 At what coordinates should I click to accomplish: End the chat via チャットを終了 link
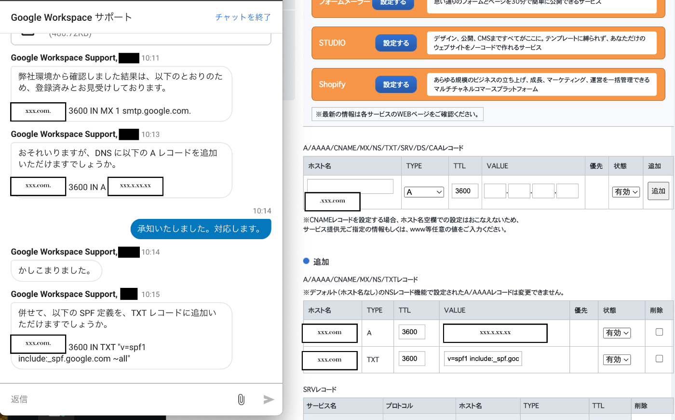[243, 17]
